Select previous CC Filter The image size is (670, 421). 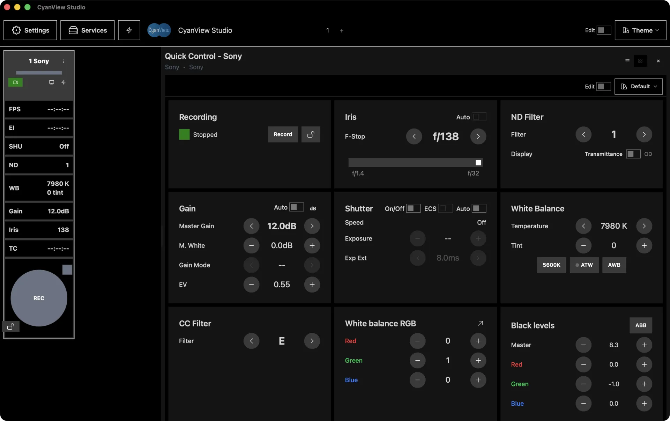coord(251,341)
